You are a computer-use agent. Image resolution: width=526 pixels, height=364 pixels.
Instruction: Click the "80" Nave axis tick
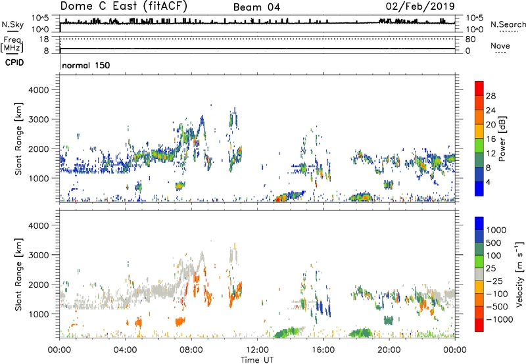[470, 39]
